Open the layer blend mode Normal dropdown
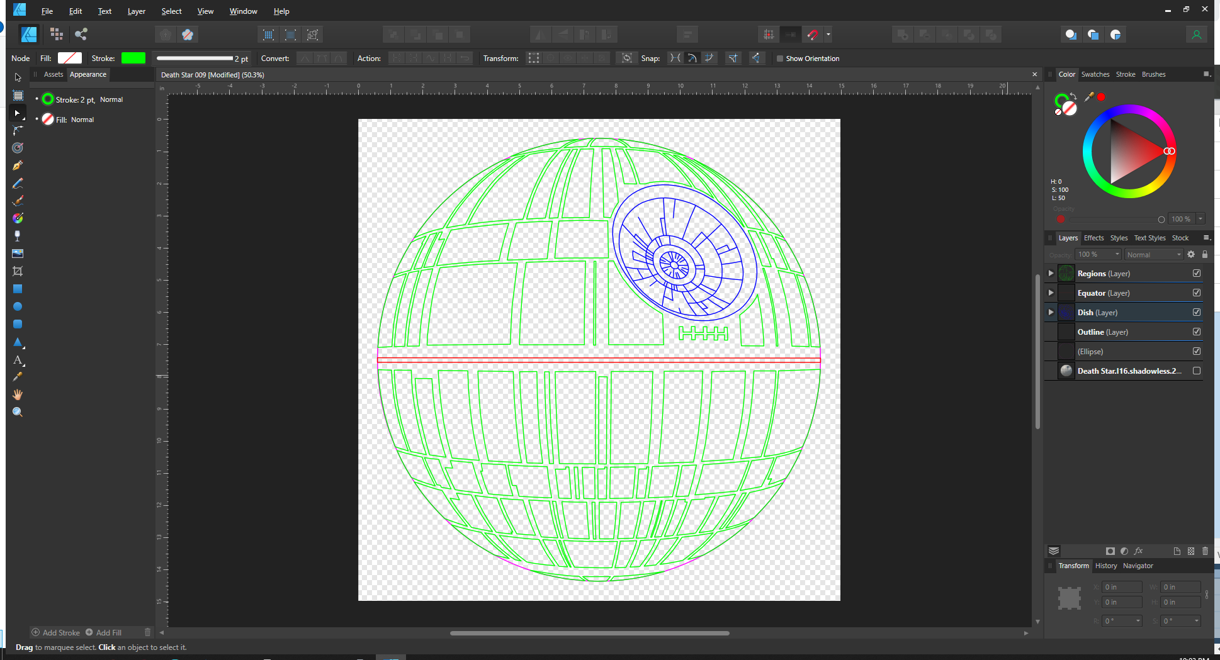1220x660 pixels. tap(1154, 254)
